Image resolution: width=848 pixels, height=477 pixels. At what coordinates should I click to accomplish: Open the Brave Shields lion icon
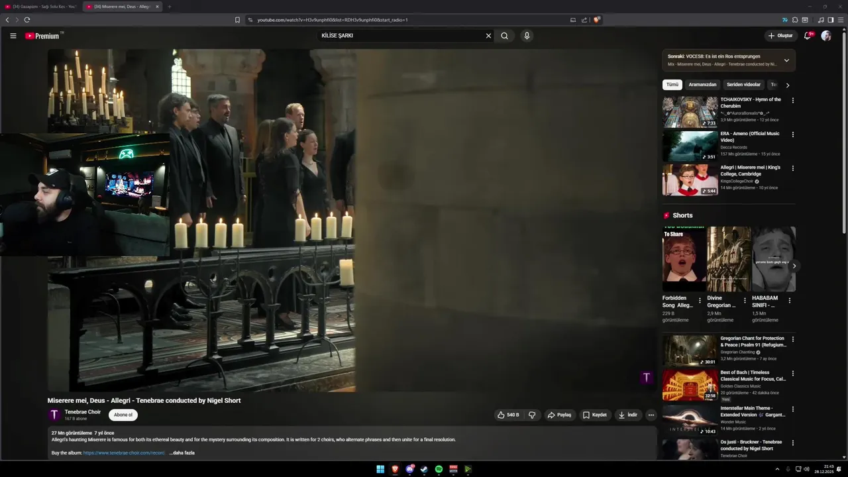click(596, 20)
